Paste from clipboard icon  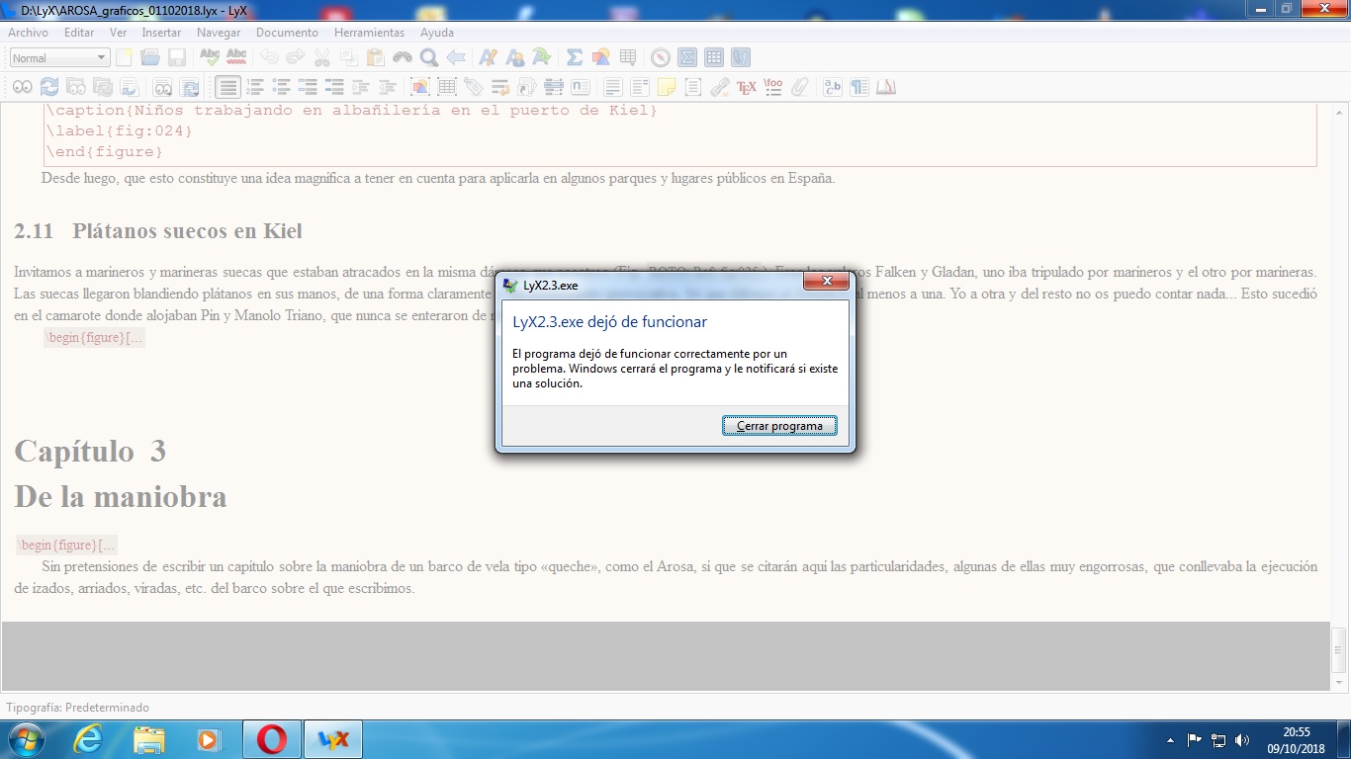(x=376, y=57)
